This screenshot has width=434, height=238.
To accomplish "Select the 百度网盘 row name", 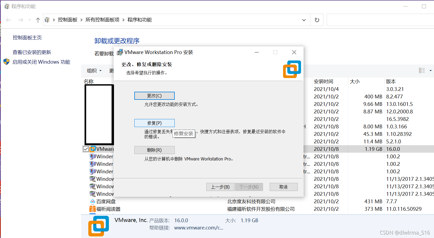I will (106, 201).
